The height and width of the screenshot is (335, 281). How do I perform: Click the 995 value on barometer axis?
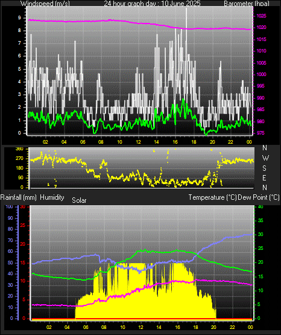click(x=261, y=86)
